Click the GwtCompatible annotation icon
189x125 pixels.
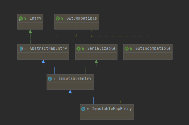[x=58, y=18]
